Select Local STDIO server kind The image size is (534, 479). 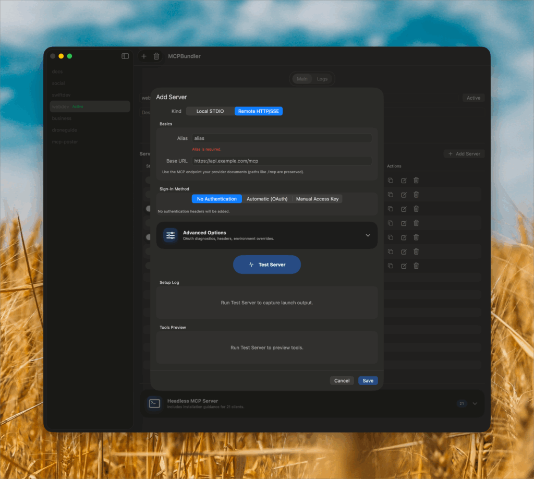point(210,111)
